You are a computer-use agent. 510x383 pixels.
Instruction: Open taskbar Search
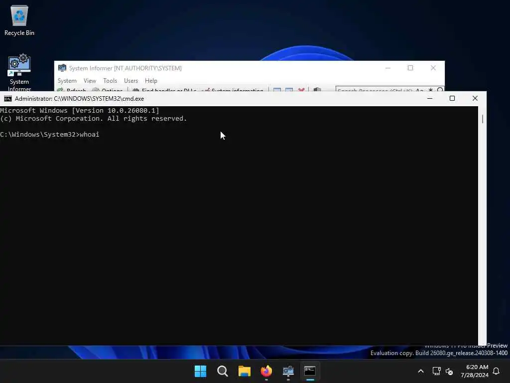(x=223, y=371)
